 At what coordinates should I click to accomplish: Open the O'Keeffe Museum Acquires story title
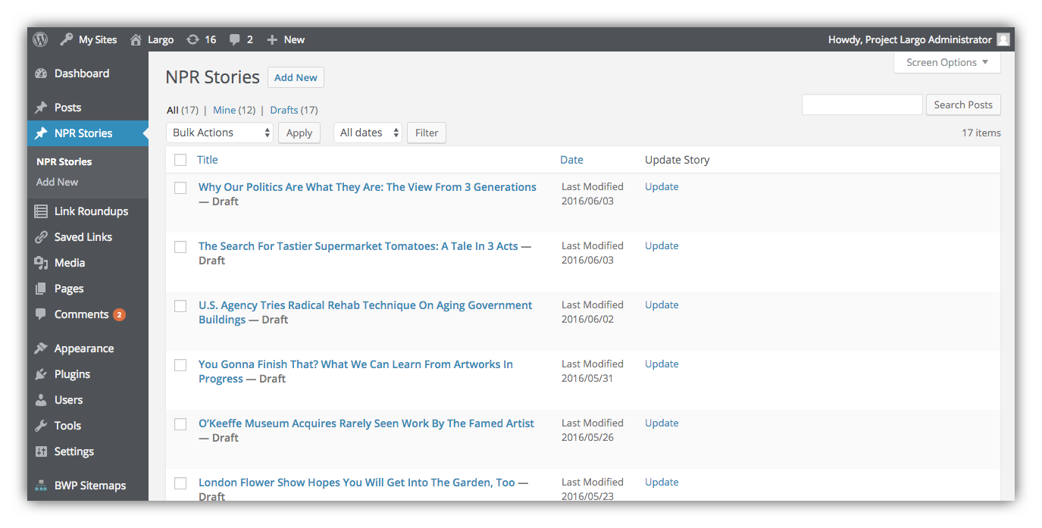[x=366, y=423]
